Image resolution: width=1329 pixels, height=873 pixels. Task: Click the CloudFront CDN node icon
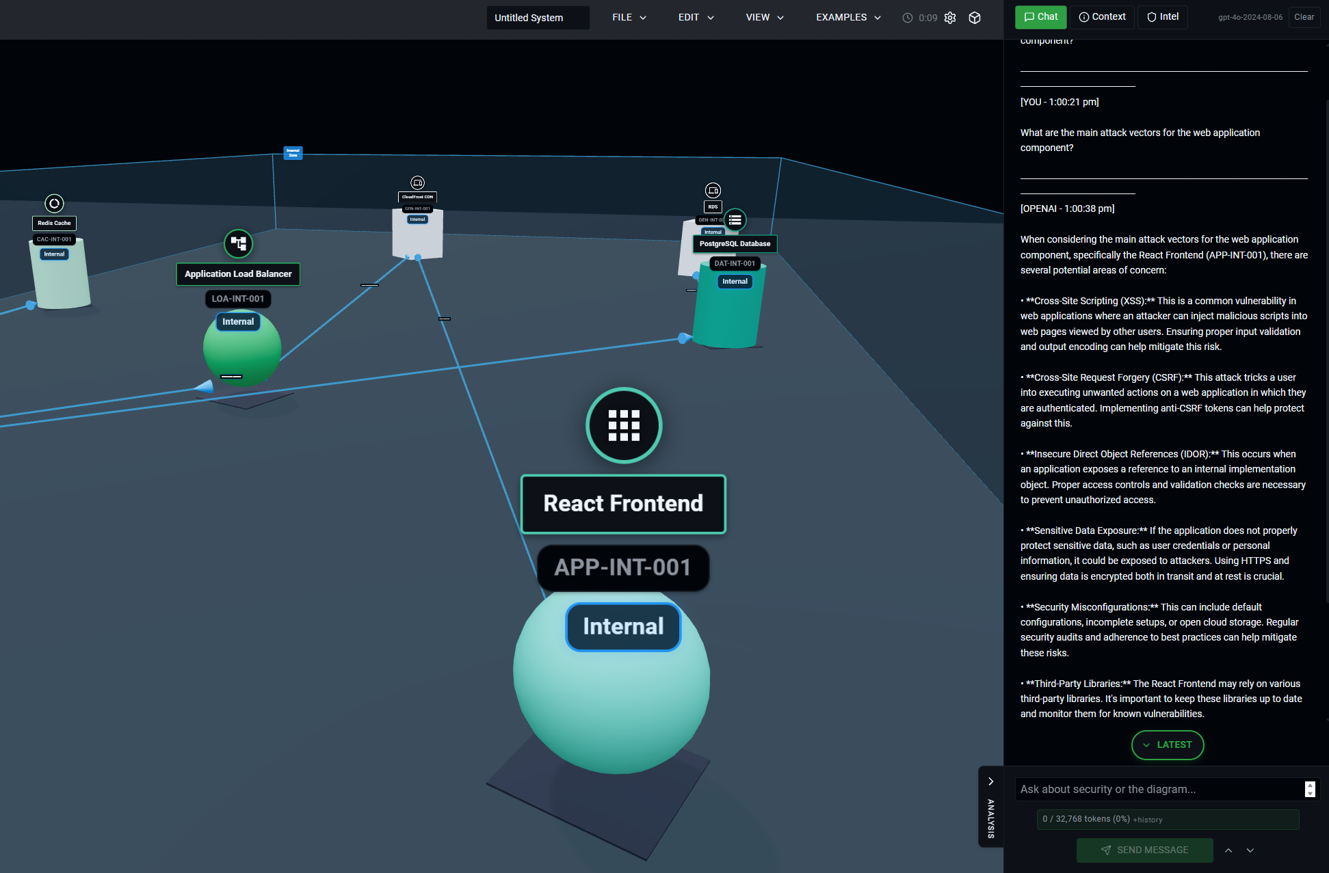[417, 183]
